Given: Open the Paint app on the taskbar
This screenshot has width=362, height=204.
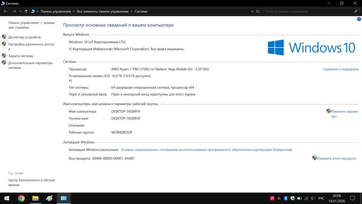Looking at the screenshot, I should [49, 198].
